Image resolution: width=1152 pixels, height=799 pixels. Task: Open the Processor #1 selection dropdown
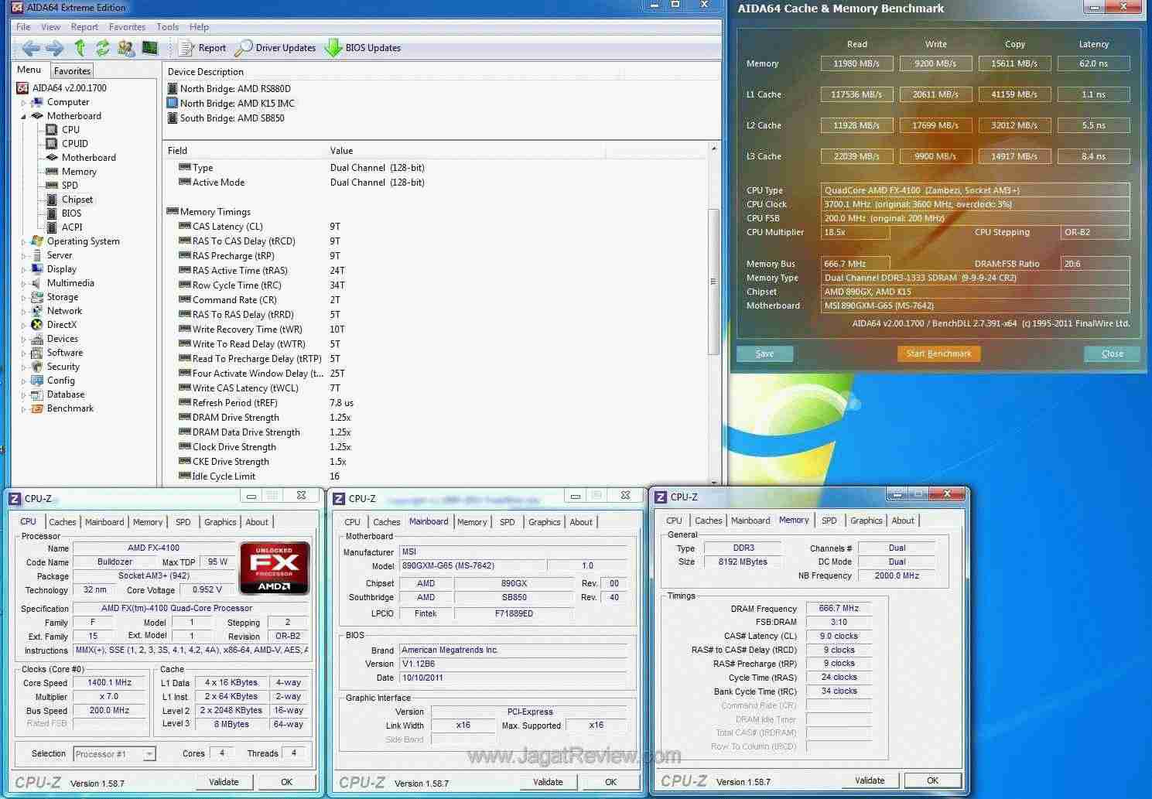115,754
